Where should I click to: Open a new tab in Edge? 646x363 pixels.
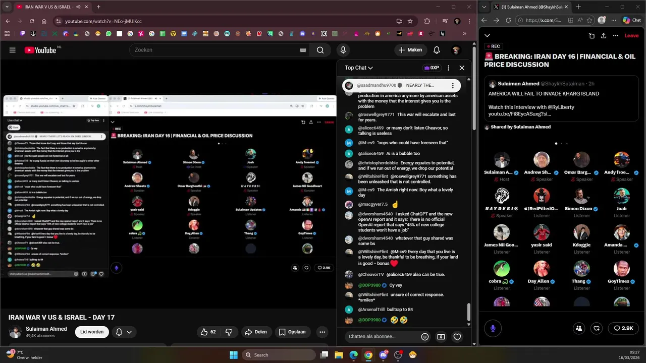578,7
